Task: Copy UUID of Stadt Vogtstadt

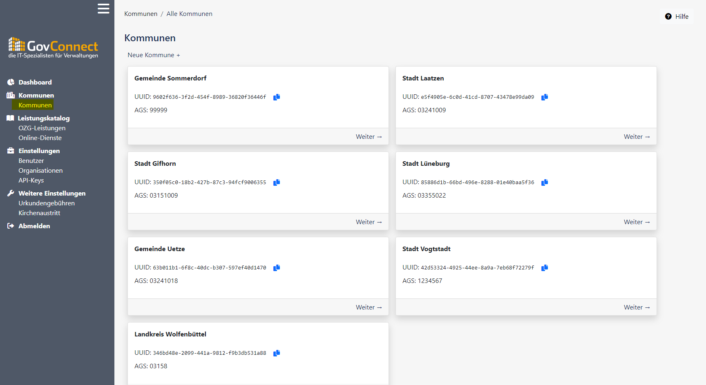Action: (x=545, y=268)
